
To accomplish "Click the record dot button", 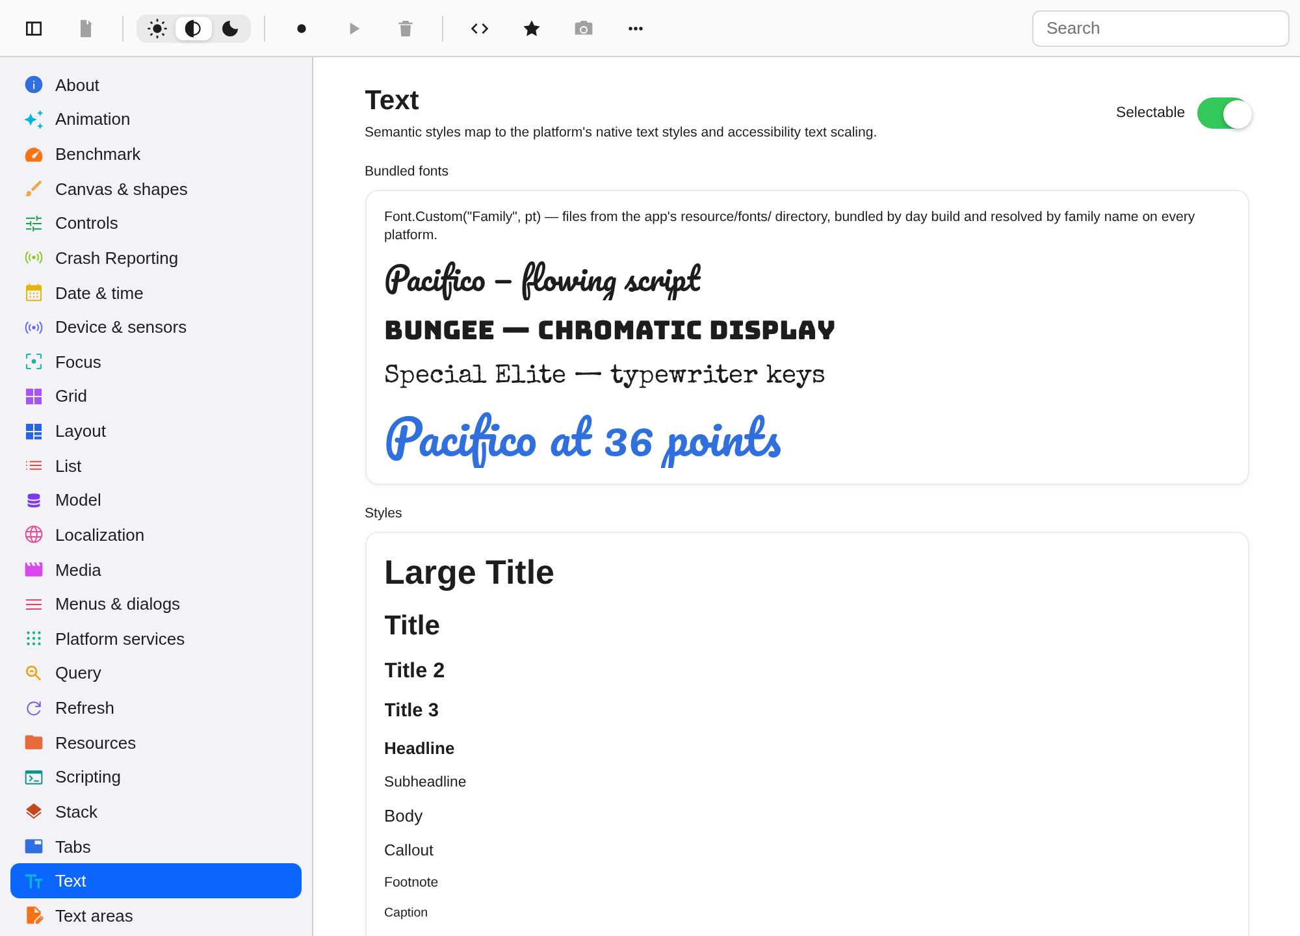I will click(302, 29).
